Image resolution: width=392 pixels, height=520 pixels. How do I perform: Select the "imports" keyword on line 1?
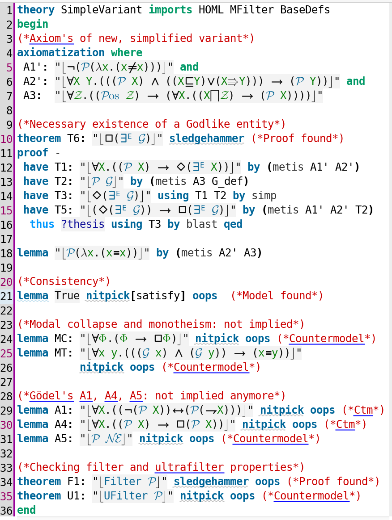pos(170,10)
